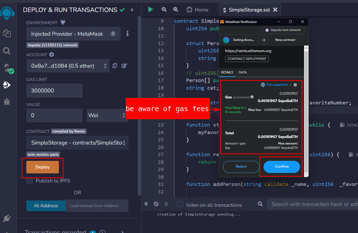Open the Environment dropdown Injected Provider - MetaMask
Viewport: 358px width, 233px height.
click(x=73, y=34)
